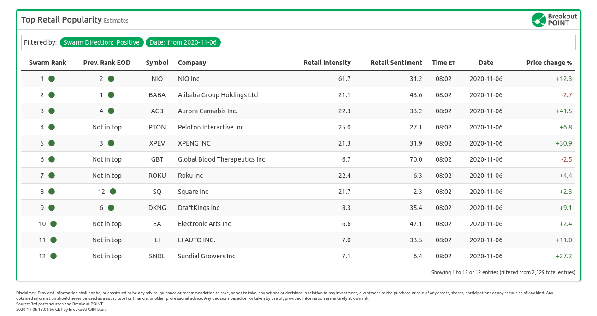The width and height of the screenshot is (597, 316).
Task: Click green dot next to swarm rank 12
Action: (x=53, y=256)
